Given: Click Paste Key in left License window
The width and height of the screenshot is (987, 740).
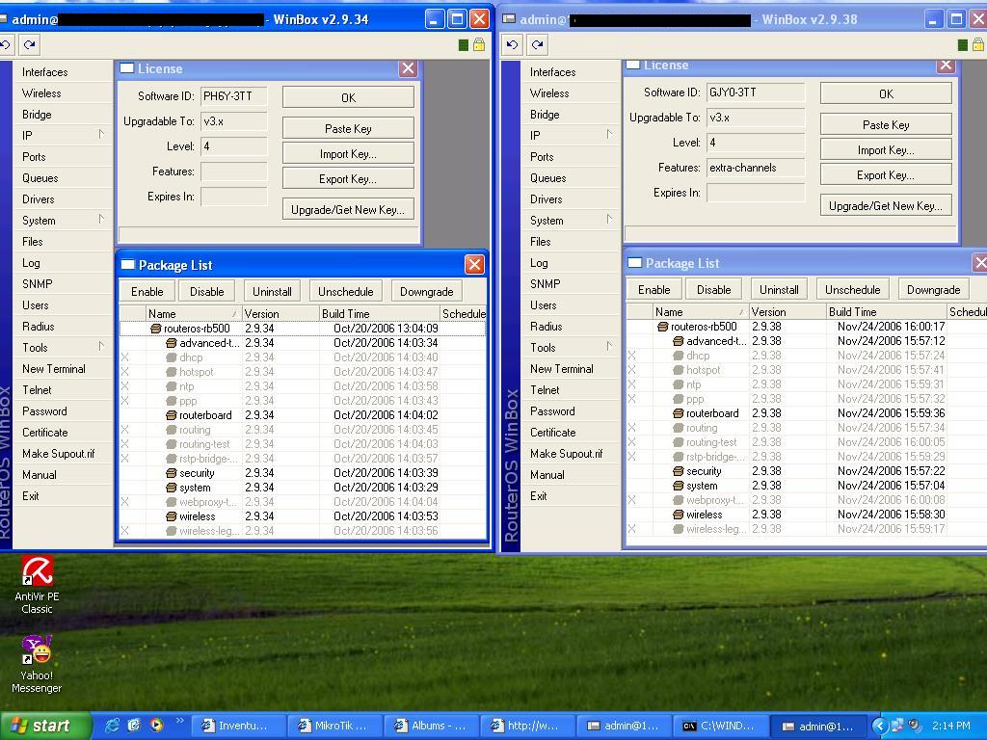Looking at the screenshot, I should click(x=348, y=128).
